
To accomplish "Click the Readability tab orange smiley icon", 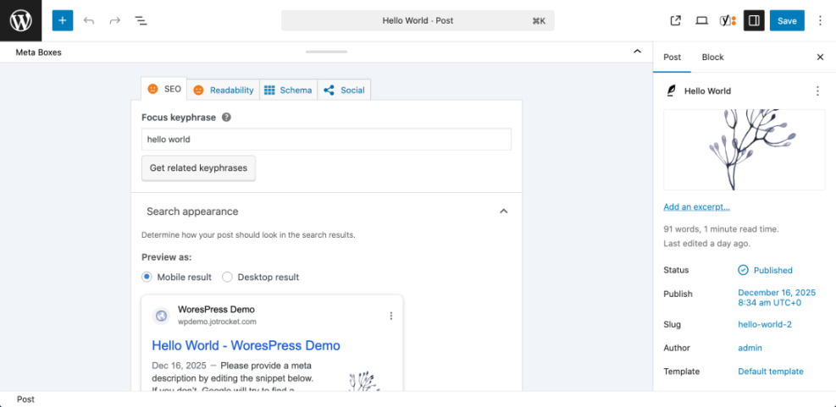I will point(198,90).
